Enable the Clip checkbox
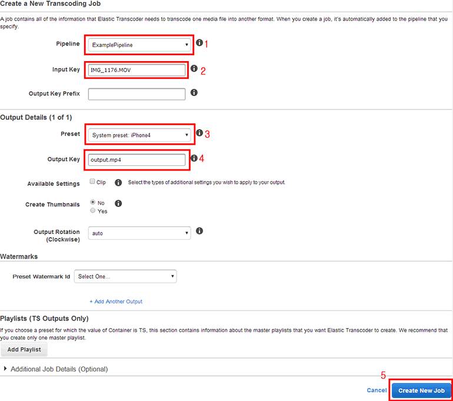453x401 pixels. [92, 182]
